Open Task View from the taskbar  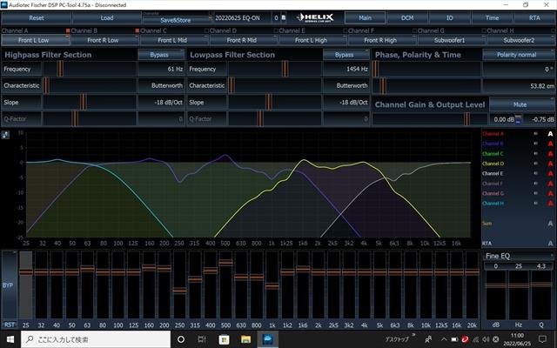coord(202,339)
